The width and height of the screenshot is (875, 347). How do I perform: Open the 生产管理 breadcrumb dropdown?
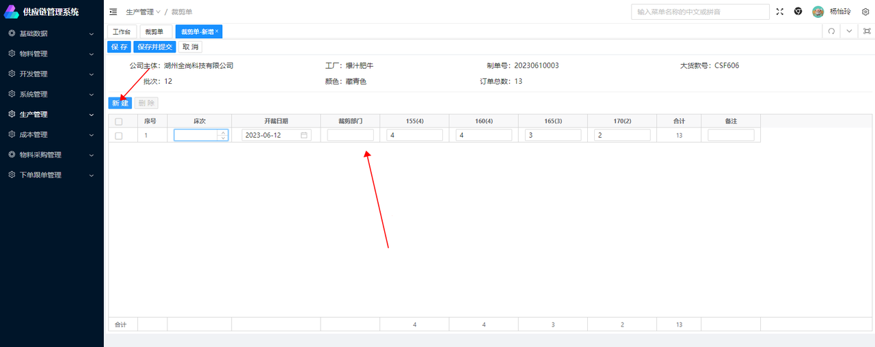tap(143, 12)
